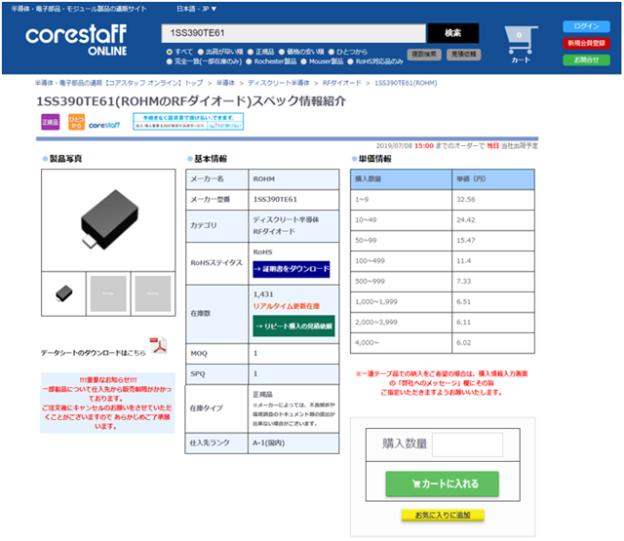
Task: Click the ログイン button
Action: click(586, 26)
